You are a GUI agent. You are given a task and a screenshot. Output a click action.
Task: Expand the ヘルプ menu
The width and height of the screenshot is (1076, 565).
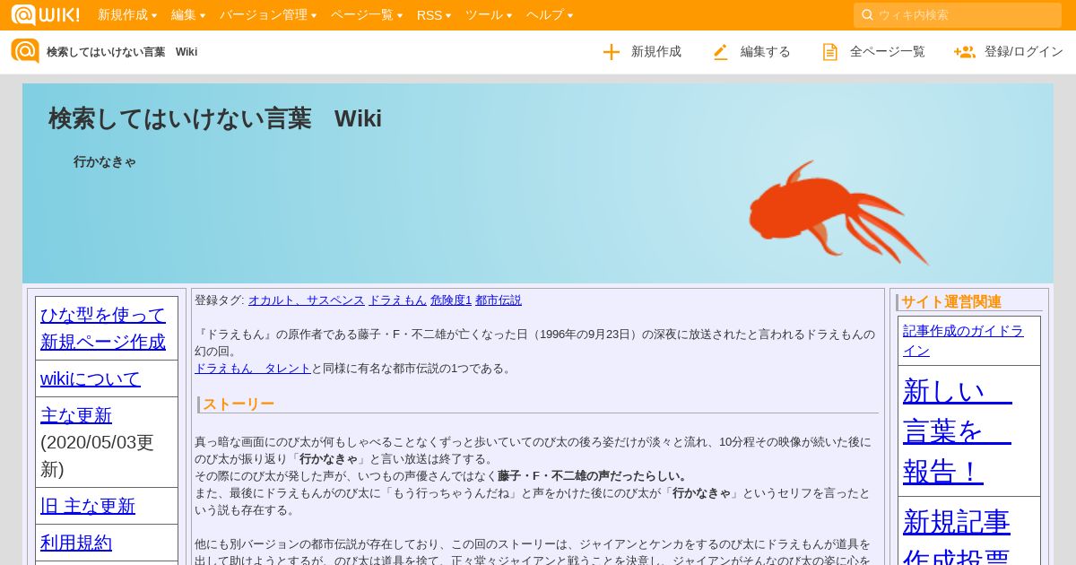pyautogui.click(x=550, y=15)
